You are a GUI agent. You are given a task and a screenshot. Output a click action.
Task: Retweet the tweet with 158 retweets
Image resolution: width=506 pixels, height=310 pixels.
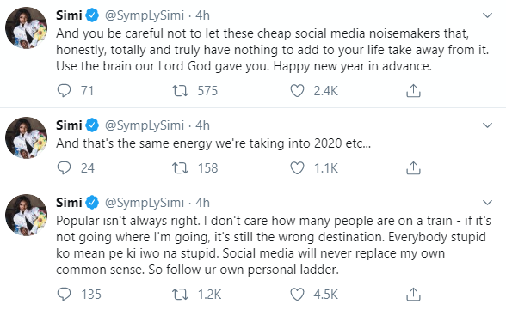pos(180,168)
